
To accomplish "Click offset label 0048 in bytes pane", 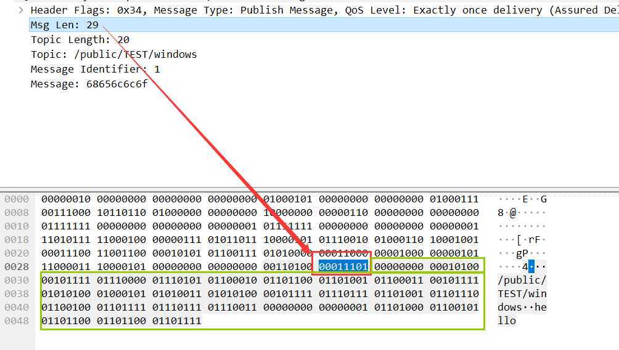I will click(x=17, y=321).
